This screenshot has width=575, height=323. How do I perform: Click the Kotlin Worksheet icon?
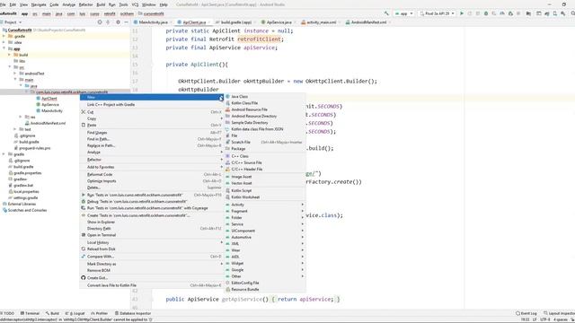[x=227, y=197]
